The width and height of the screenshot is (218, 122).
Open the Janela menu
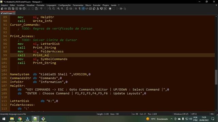(113, 5)
